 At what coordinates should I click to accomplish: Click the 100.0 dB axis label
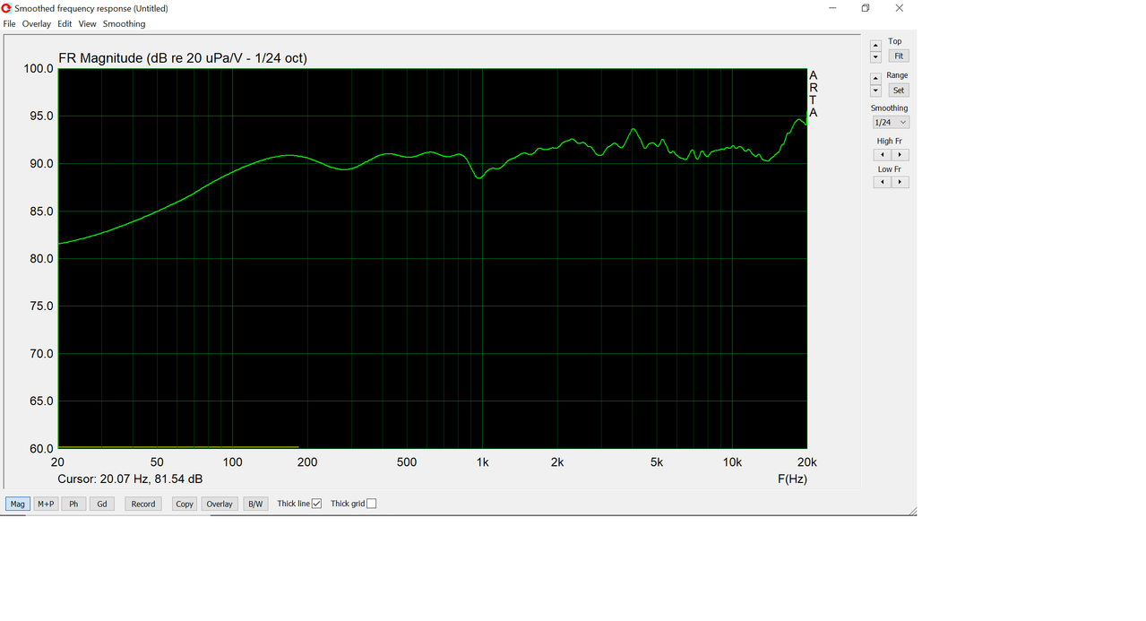[38, 69]
